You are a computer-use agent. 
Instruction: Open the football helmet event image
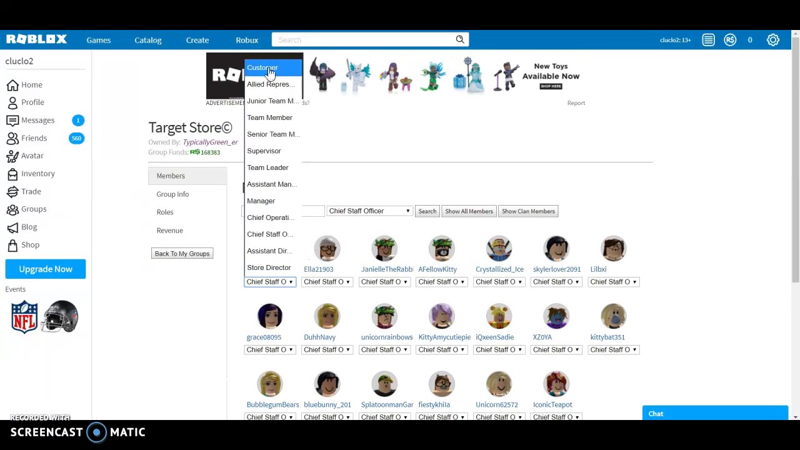point(61,316)
